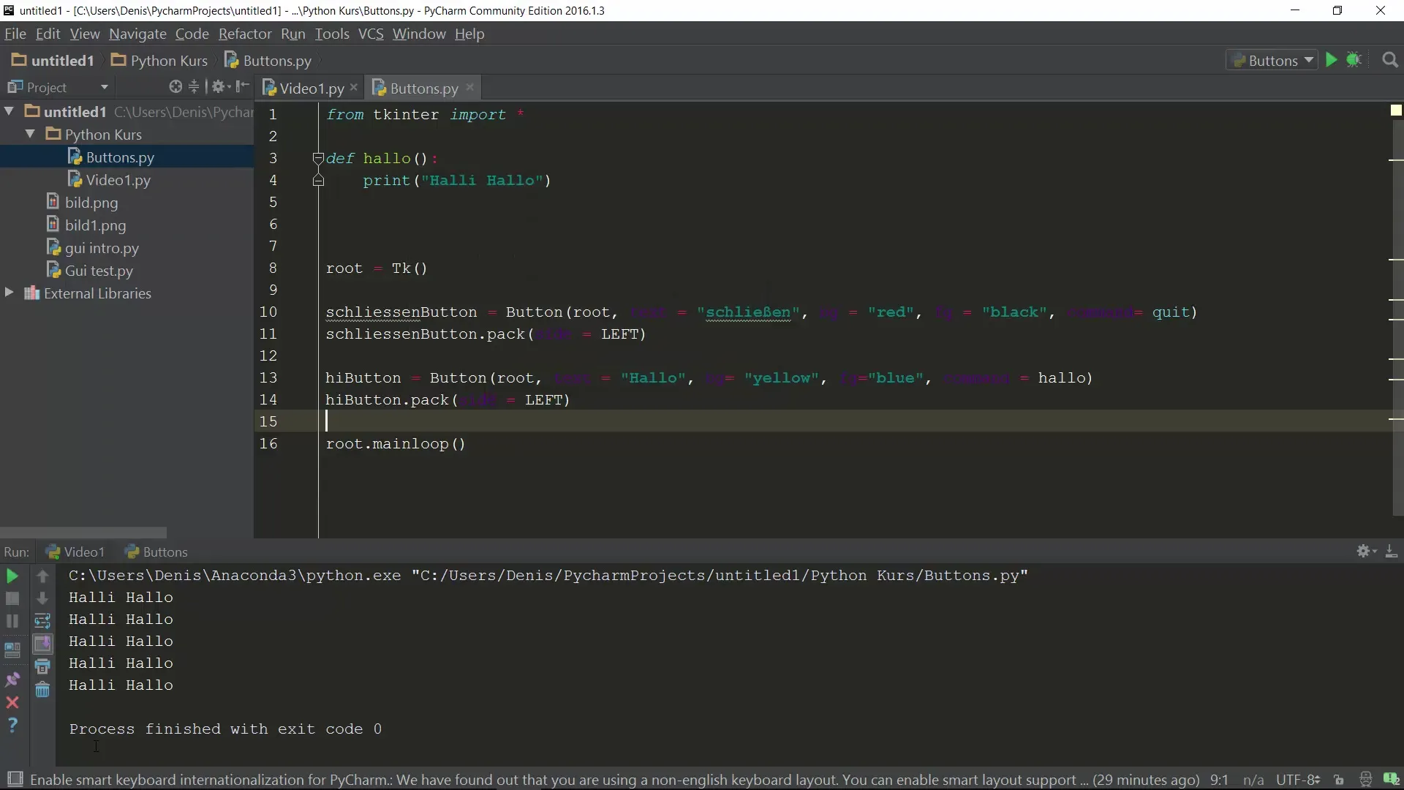The height and width of the screenshot is (790, 1404).
Task: Clear all console output trash icon
Action: pyautogui.click(x=42, y=689)
